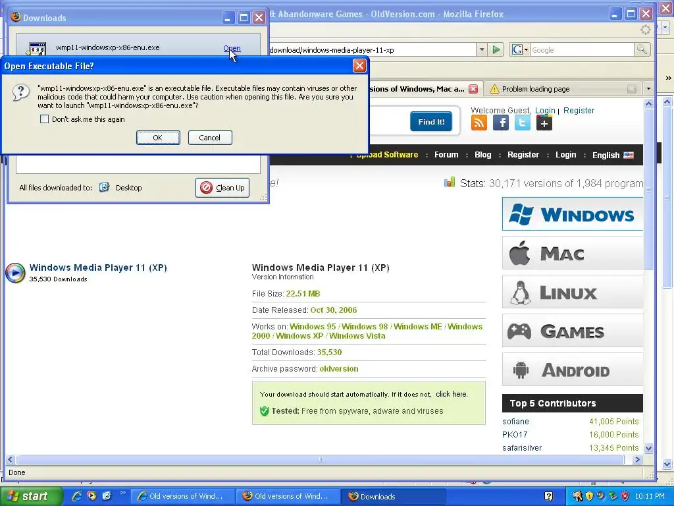Click the horizontal scrollbar of the page
The width and height of the screenshot is (674, 506).
[x=321, y=459]
